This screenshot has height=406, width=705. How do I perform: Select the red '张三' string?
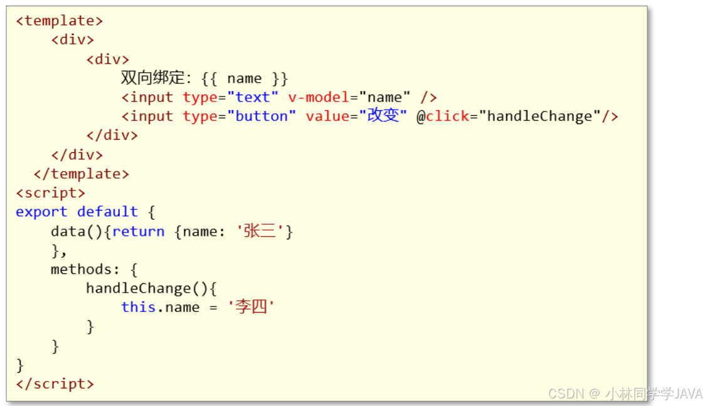[x=260, y=231]
